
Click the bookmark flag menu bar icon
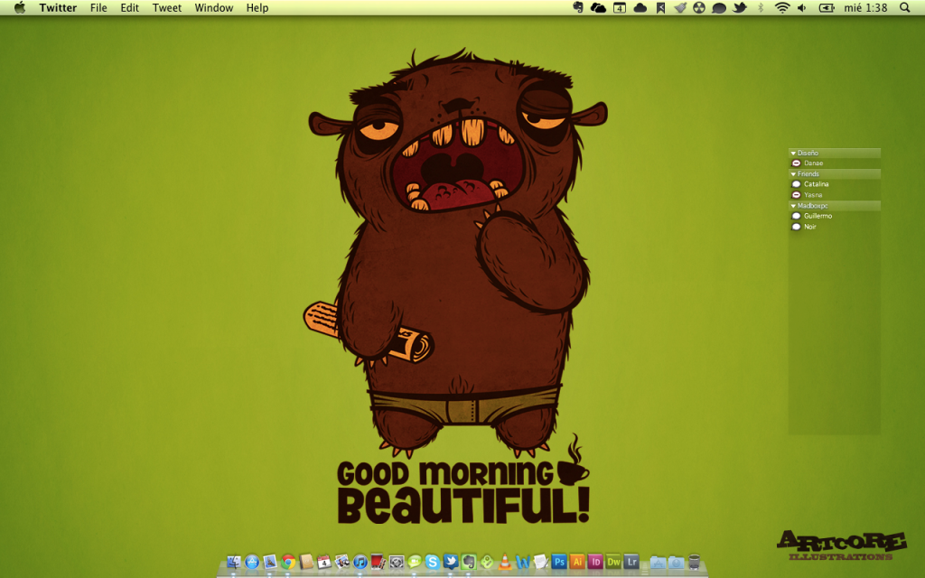point(660,7)
